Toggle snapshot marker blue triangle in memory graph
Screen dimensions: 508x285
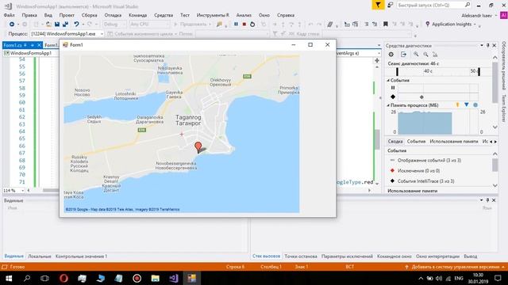pyautogui.click(x=467, y=105)
